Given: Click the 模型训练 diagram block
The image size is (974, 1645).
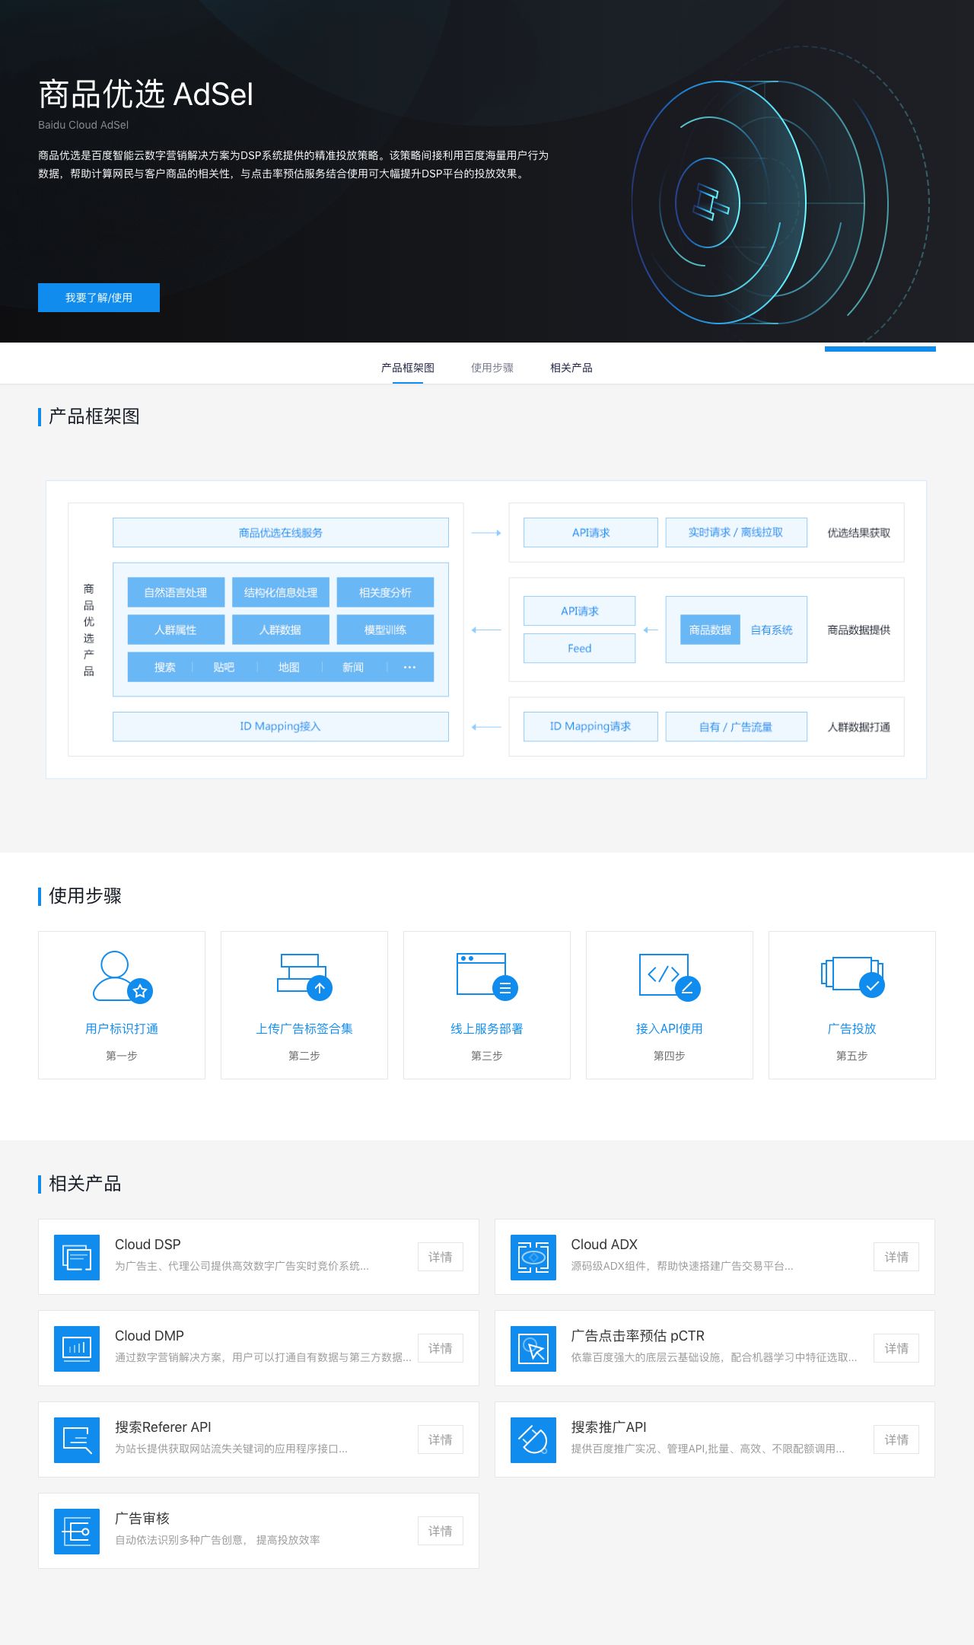Looking at the screenshot, I should click(x=385, y=630).
